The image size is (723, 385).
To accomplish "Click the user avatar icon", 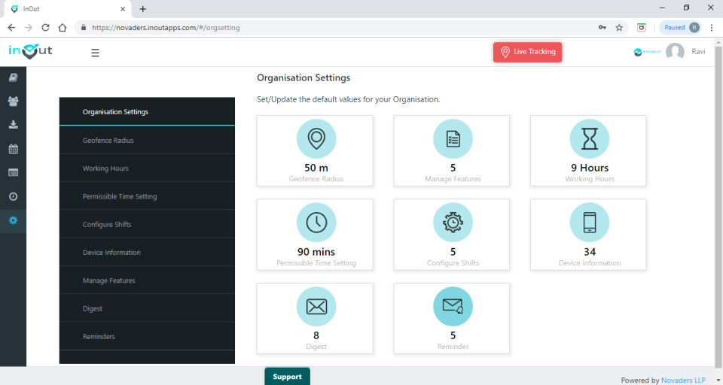I will tap(675, 52).
